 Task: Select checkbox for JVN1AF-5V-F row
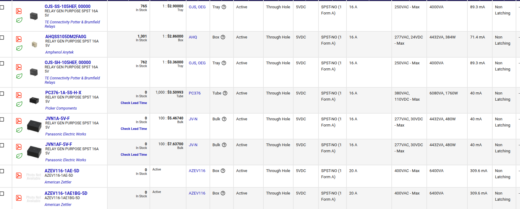2,145
